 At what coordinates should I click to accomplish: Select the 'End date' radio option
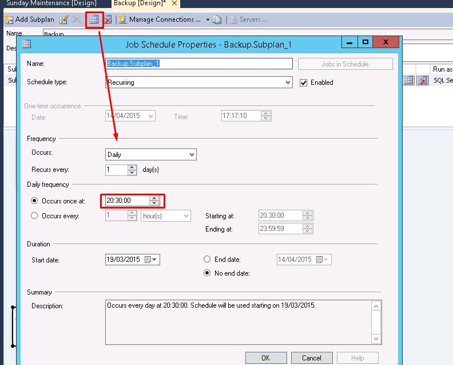tap(208, 260)
